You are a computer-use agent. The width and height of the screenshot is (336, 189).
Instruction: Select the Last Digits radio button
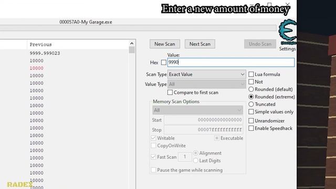195,161
